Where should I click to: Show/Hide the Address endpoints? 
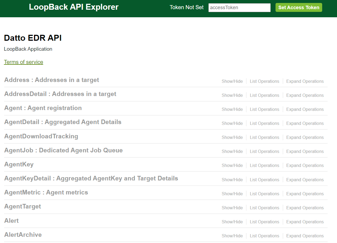tap(232, 81)
